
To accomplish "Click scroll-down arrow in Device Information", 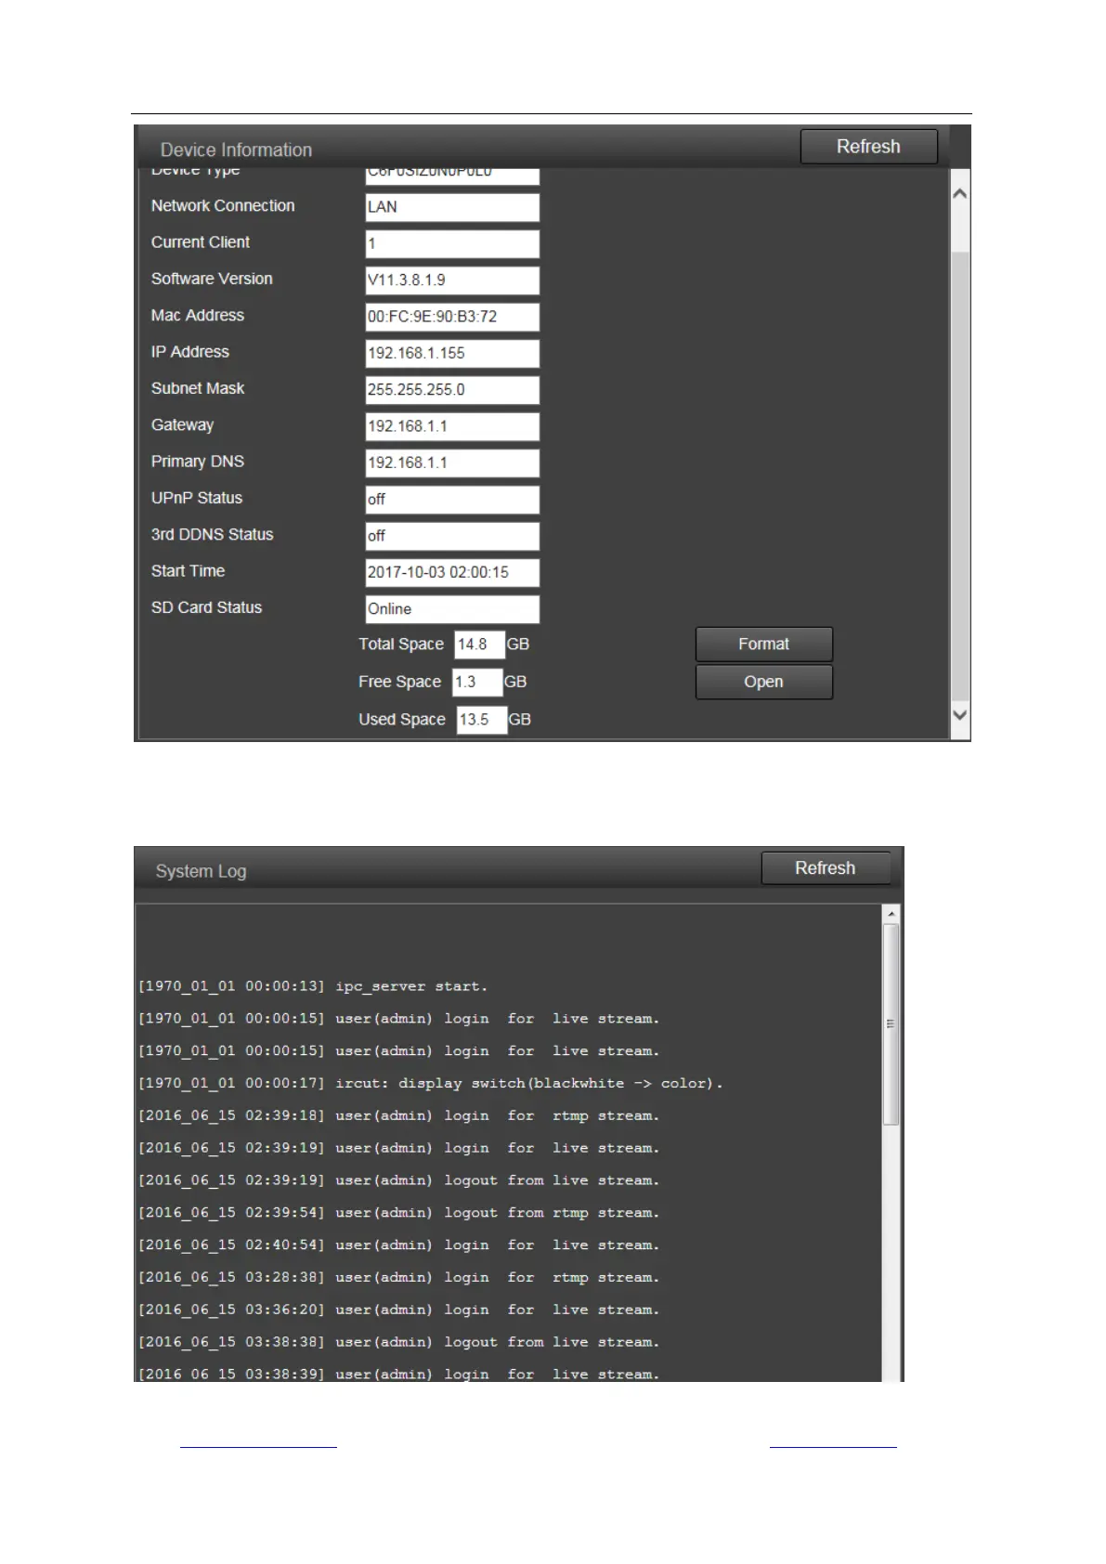I will pyautogui.click(x=960, y=715).
